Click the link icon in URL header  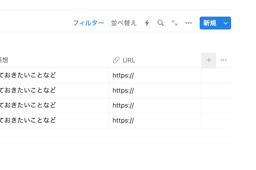[x=116, y=60]
